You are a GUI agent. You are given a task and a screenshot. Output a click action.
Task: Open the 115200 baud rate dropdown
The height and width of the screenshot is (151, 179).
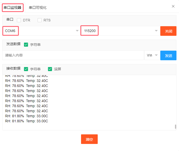coord(119,31)
